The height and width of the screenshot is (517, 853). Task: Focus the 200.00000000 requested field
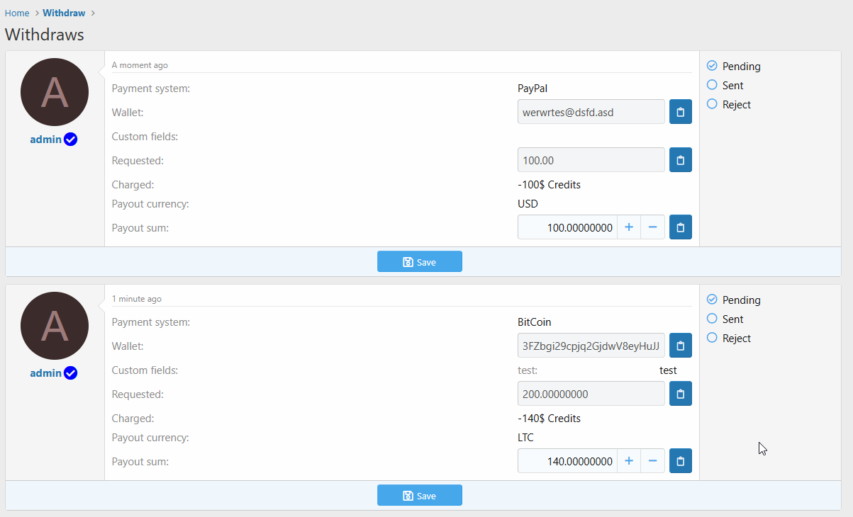[591, 394]
